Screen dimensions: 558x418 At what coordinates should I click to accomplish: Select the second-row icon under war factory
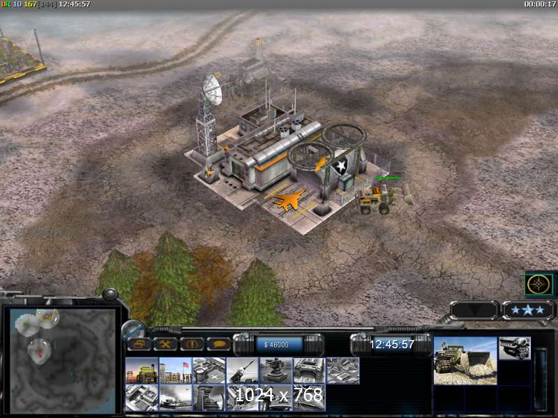pyautogui.click(x=309, y=398)
